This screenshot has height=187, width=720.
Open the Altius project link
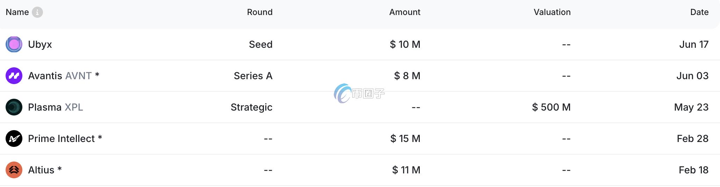click(x=41, y=170)
